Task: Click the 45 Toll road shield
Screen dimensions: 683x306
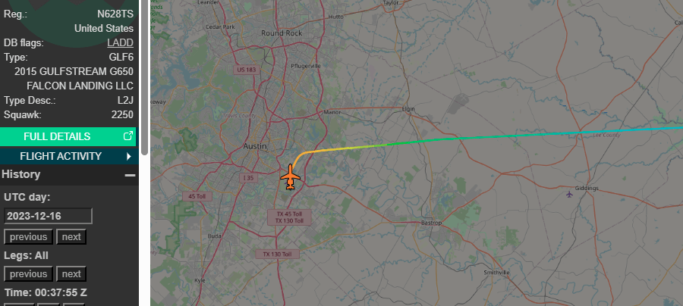Action: pyautogui.click(x=197, y=196)
